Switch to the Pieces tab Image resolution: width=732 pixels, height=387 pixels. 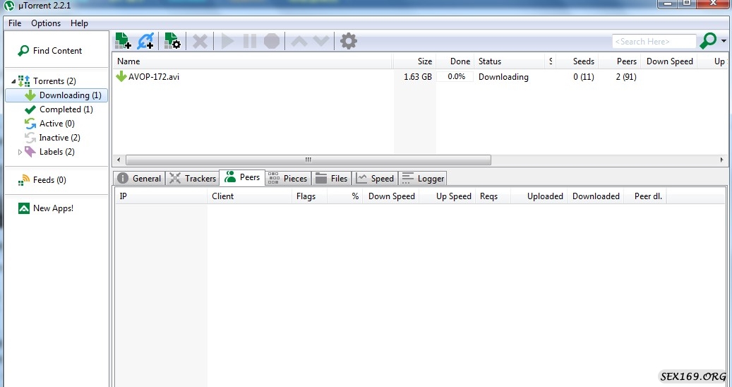[288, 179]
